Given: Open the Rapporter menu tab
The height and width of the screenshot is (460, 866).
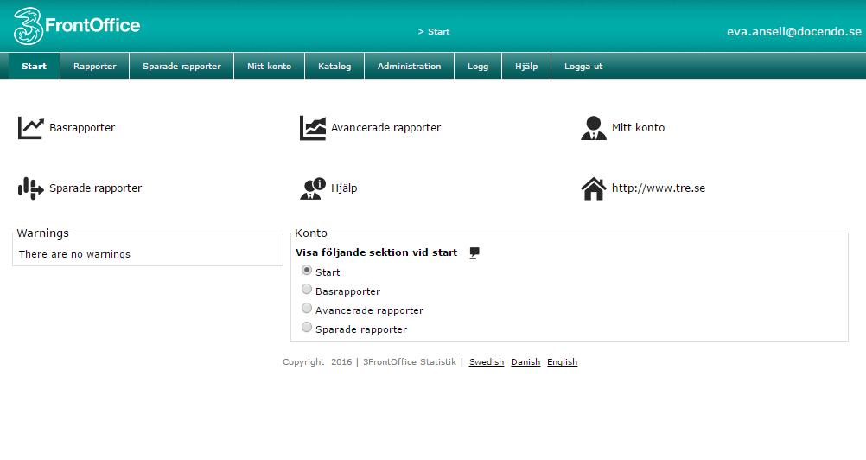Looking at the screenshot, I should tap(95, 66).
